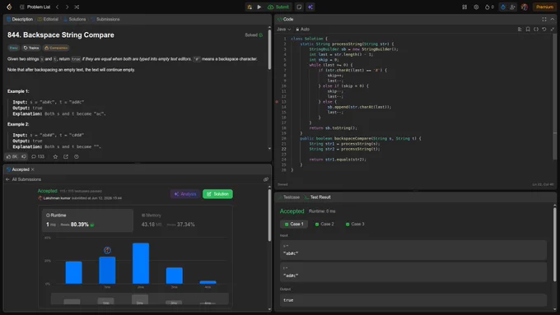Open the notes icon next to Submit
This screenshot has width=560, height=315.
[x=299, y=7]
